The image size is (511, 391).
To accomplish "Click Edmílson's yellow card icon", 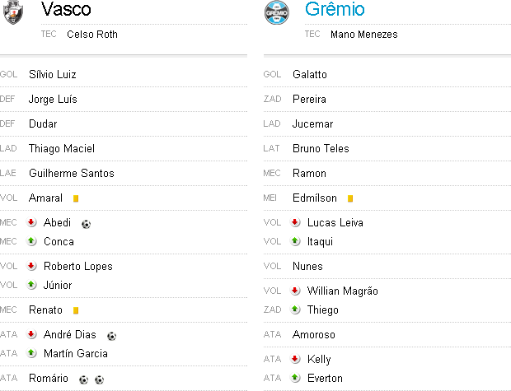I will [x=350, y=198].
